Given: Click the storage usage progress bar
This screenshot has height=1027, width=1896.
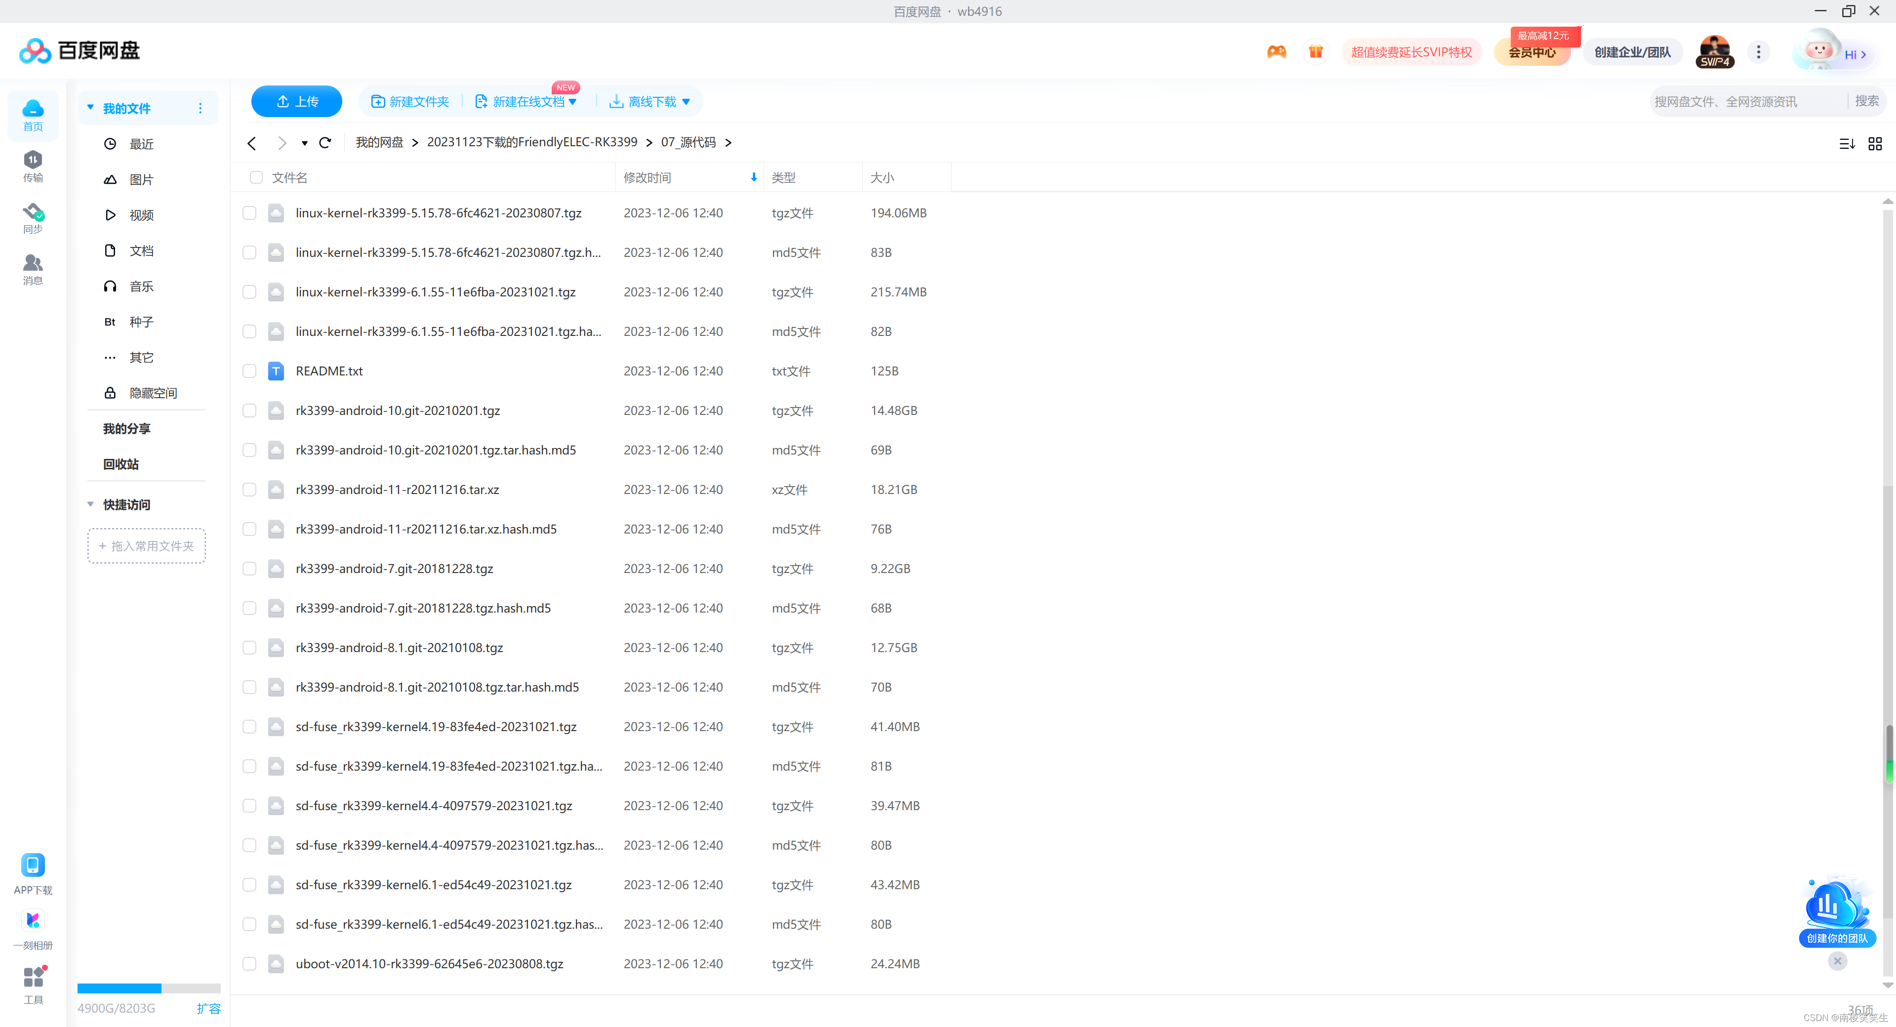Looking at the screenshot, I should tap(149, 988).
